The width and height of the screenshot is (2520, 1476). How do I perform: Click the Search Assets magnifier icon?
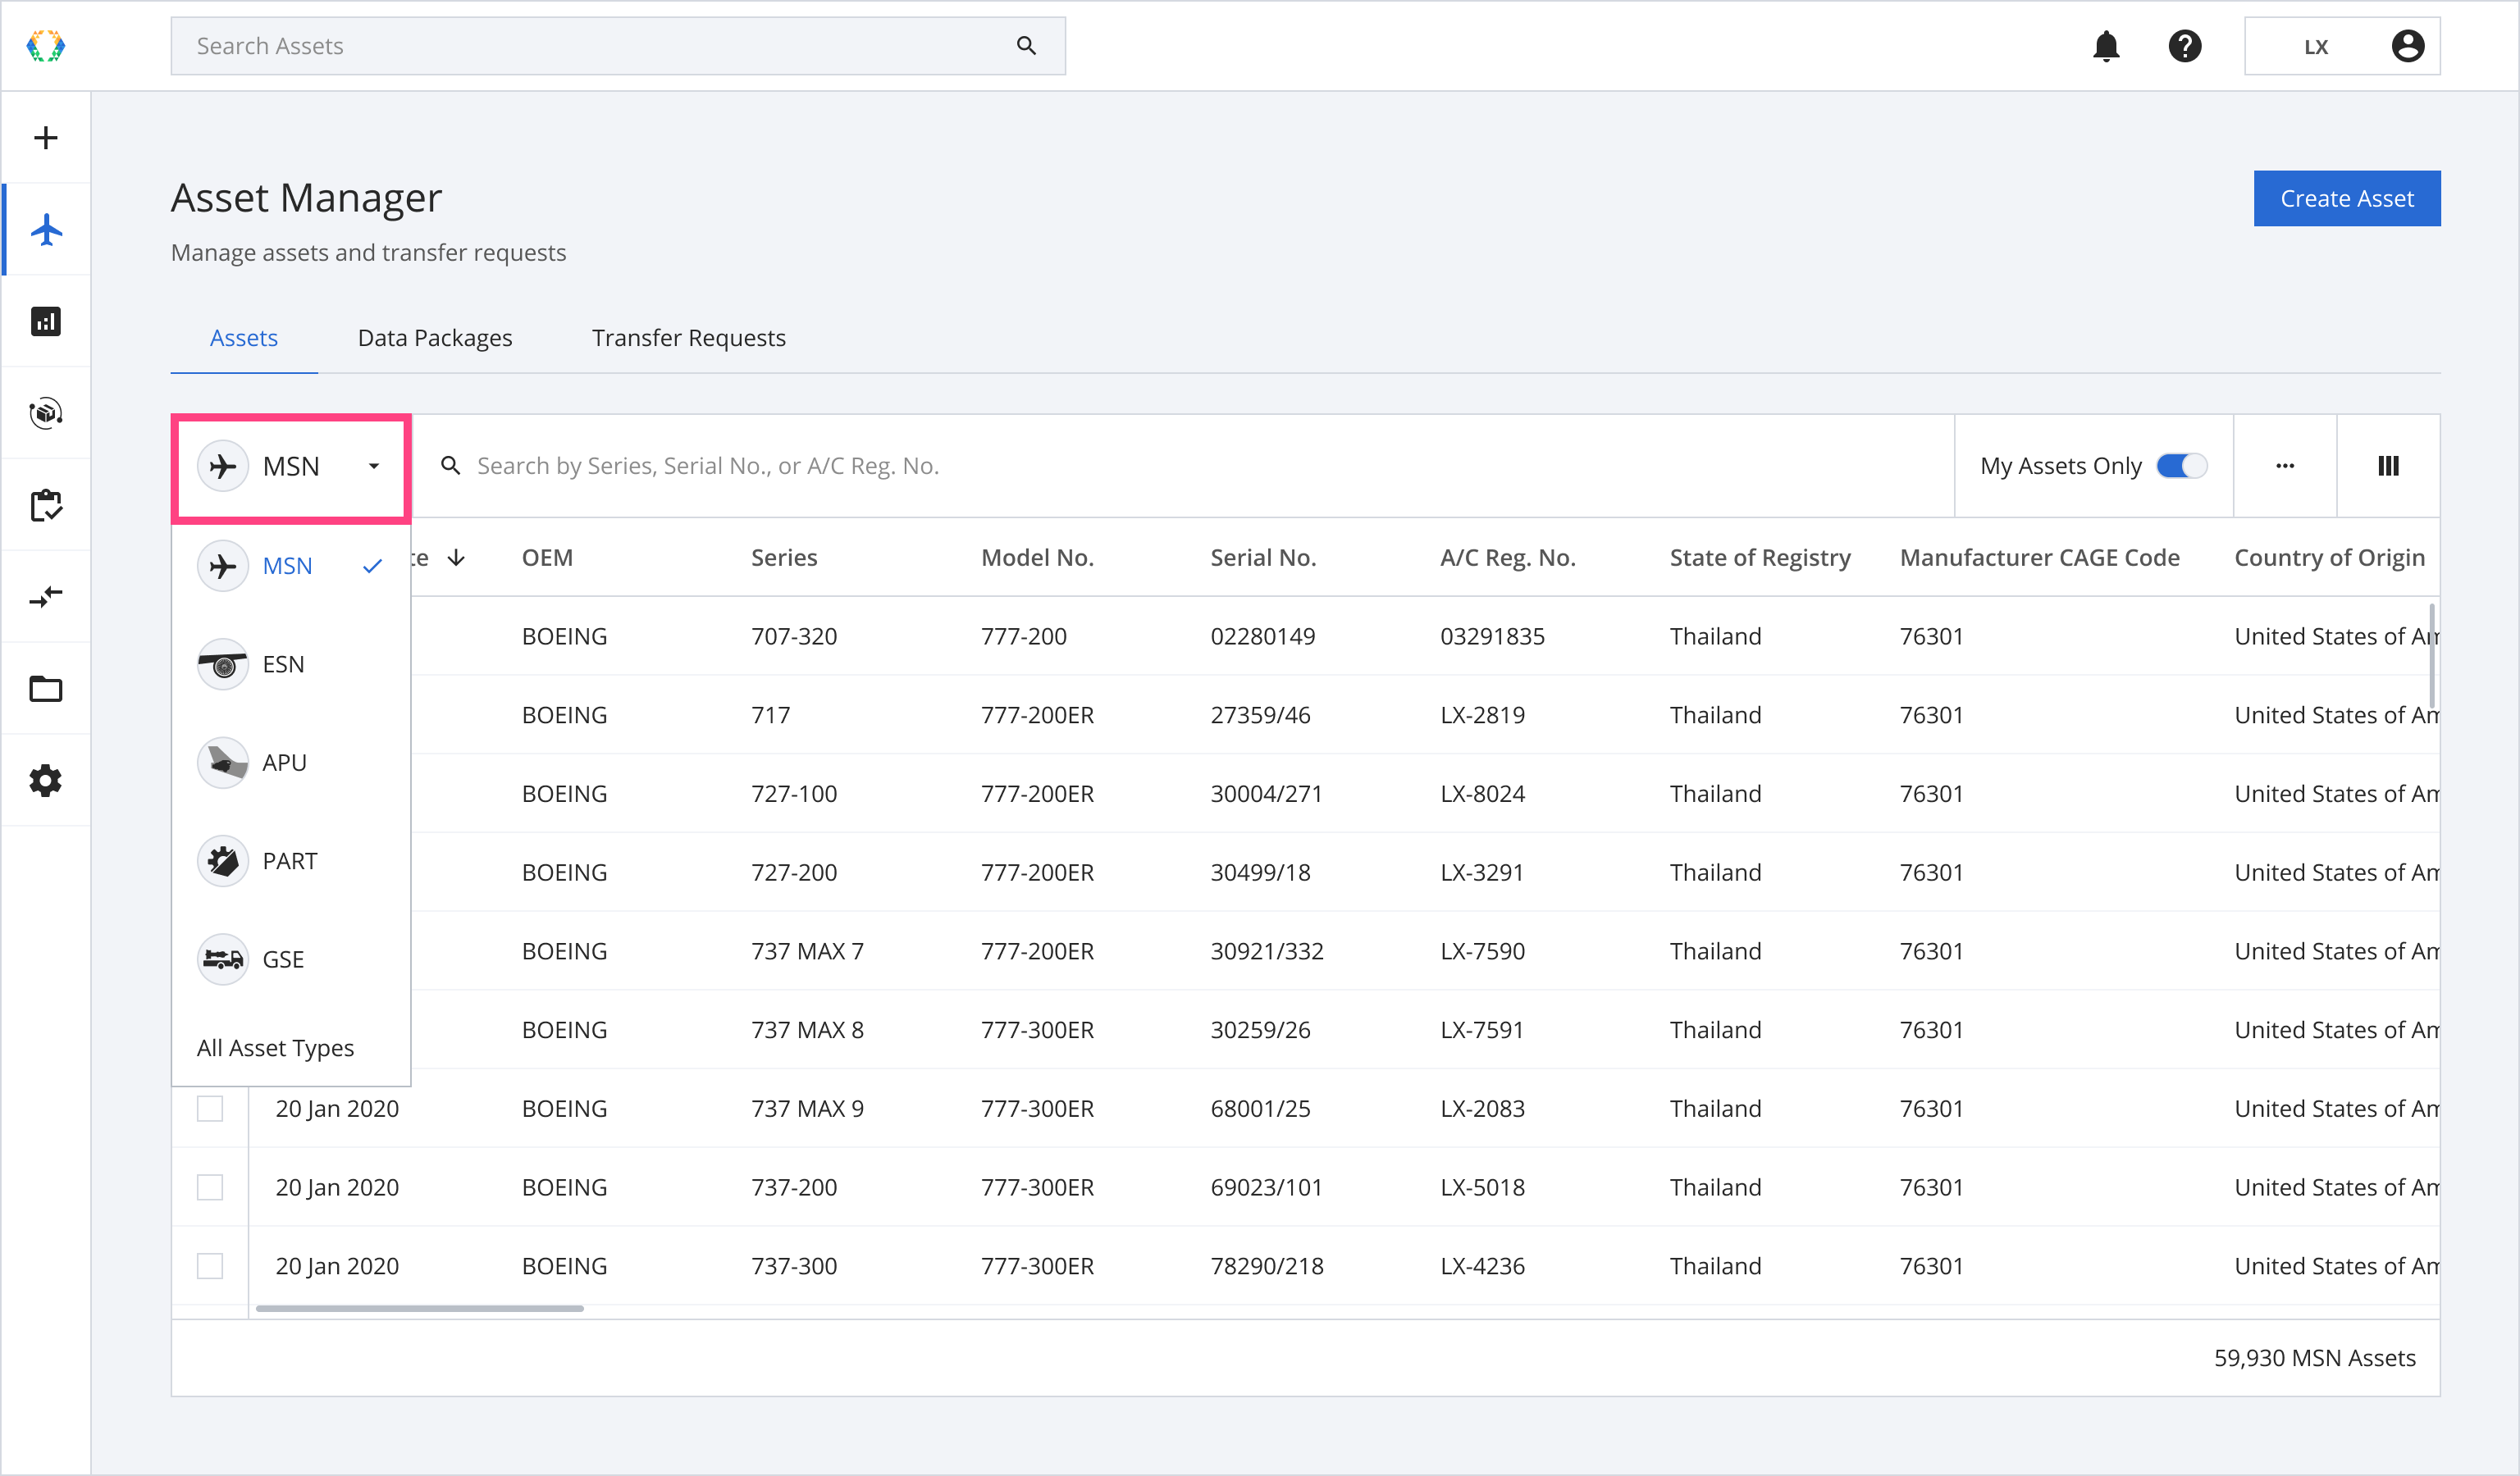[x=1026, y=46]
